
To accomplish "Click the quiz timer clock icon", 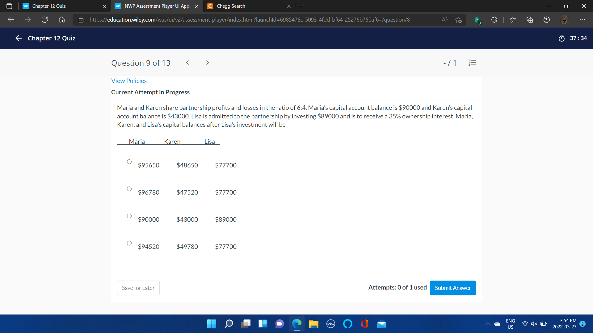I will tap(561, 38).
